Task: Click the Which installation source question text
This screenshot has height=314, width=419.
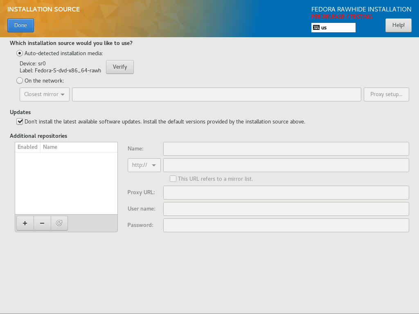Action: coord(71,43)
